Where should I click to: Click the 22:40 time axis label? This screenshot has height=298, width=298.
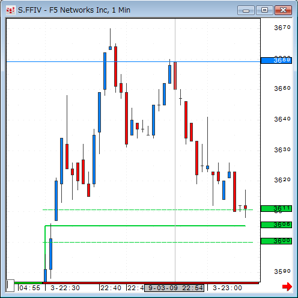click(x=111, y=288)
